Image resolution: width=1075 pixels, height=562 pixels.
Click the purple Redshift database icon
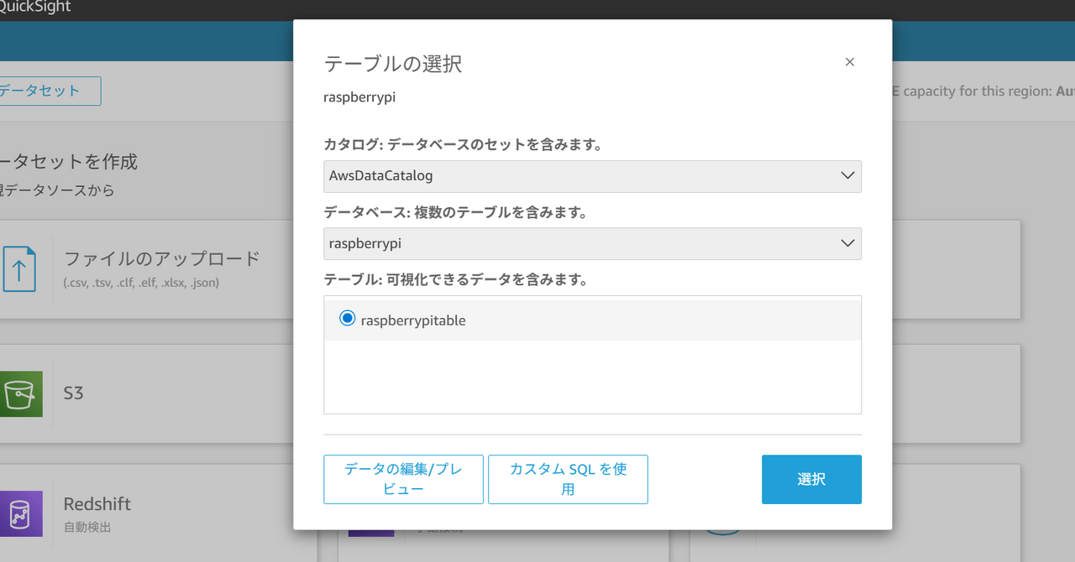20,513
